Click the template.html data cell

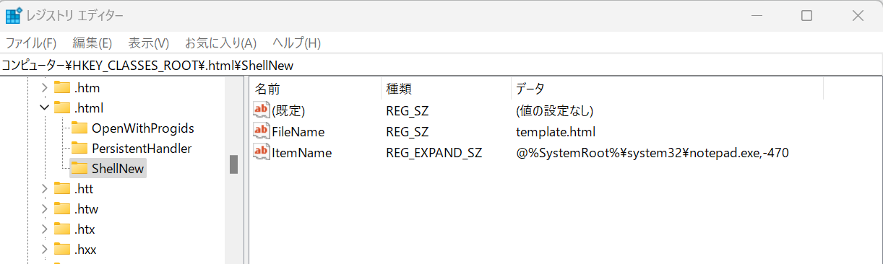(556, 132)
